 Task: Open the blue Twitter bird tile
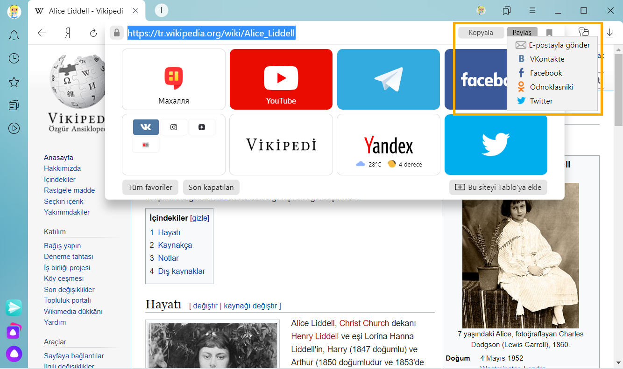point(496,145)
